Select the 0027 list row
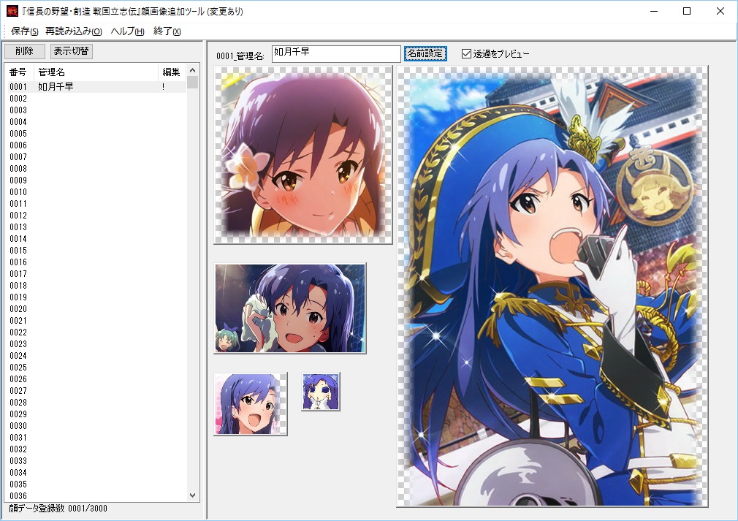Screen dimensions: 738x521 pyautogui.click(x=96, y=391)
